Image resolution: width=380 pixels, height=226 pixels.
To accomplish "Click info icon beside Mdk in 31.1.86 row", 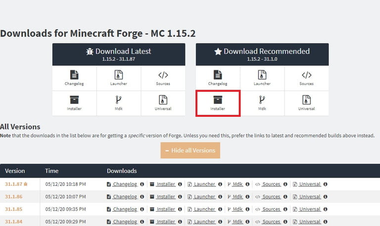I will point(247,197).
